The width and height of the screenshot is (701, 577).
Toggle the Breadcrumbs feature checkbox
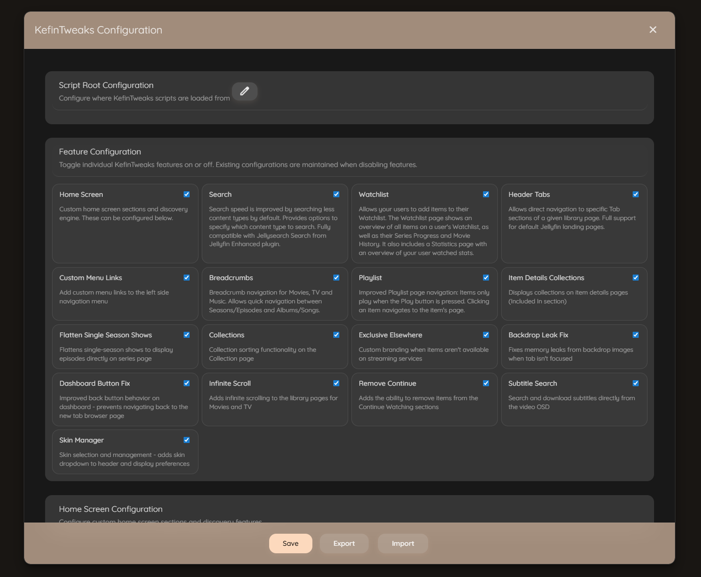point(336,278)
